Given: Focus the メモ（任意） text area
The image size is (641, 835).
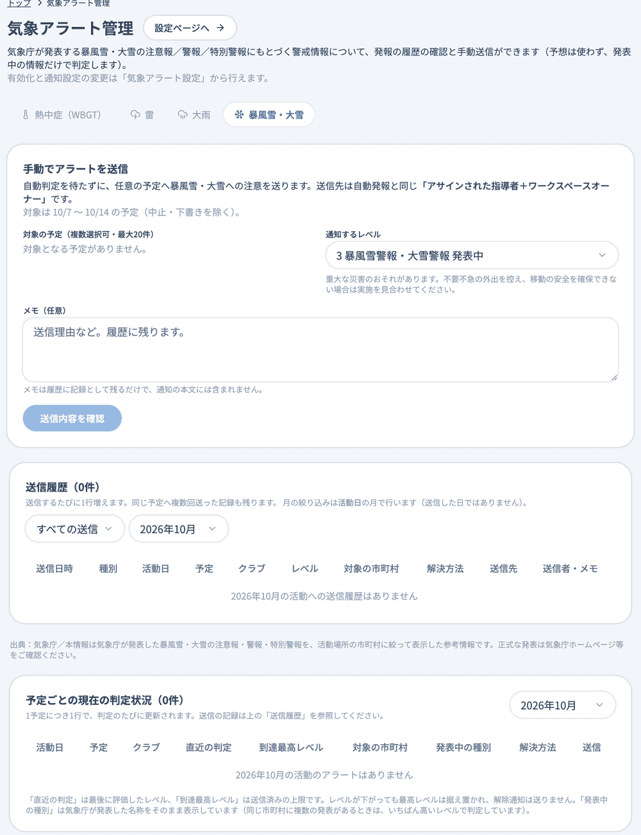Looking at the screenshot, I should point(320,350).
